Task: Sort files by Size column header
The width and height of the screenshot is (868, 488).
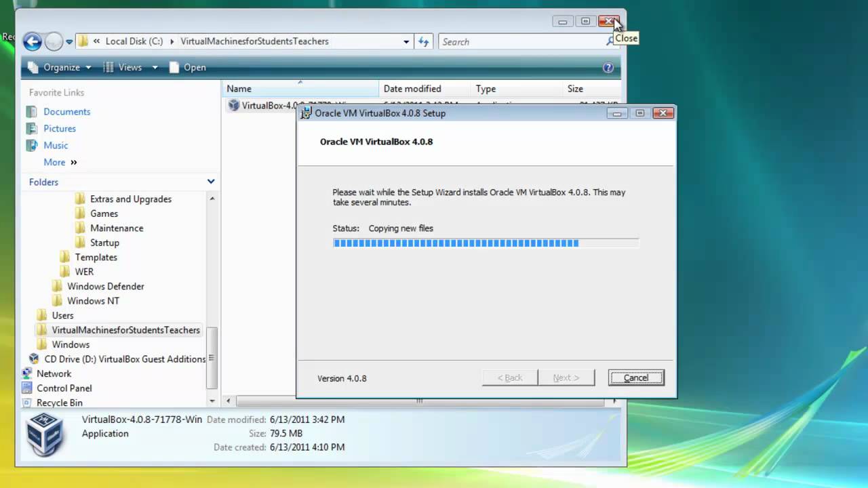Action: point(591,89)
